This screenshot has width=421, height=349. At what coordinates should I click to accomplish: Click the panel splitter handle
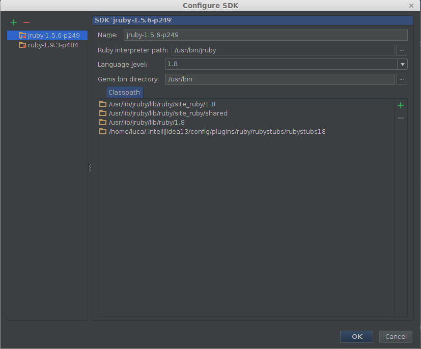pos(90,168)
